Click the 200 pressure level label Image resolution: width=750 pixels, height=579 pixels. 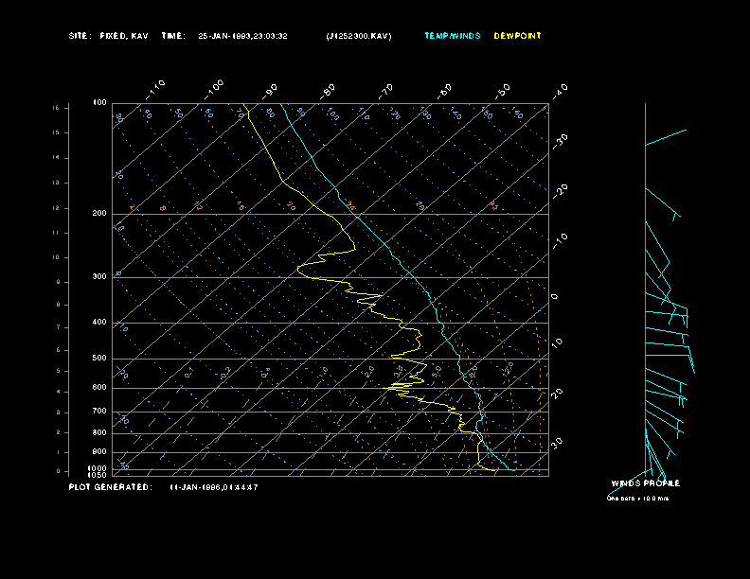pyautogui.click(x=99, y=214)
